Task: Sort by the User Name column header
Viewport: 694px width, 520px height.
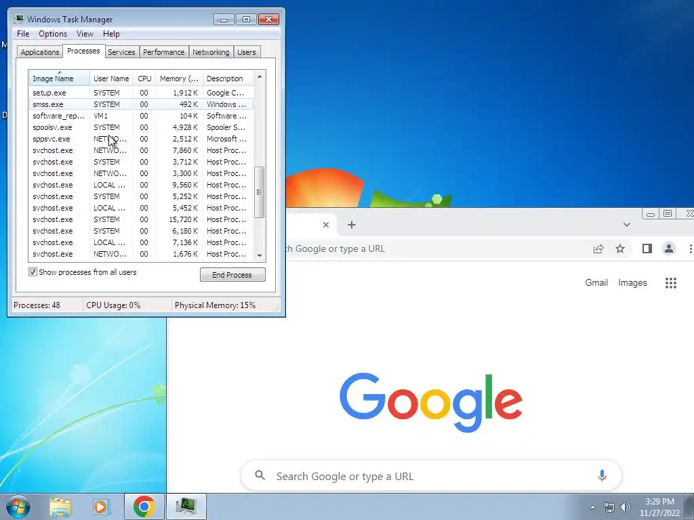Action: (112, 79)
